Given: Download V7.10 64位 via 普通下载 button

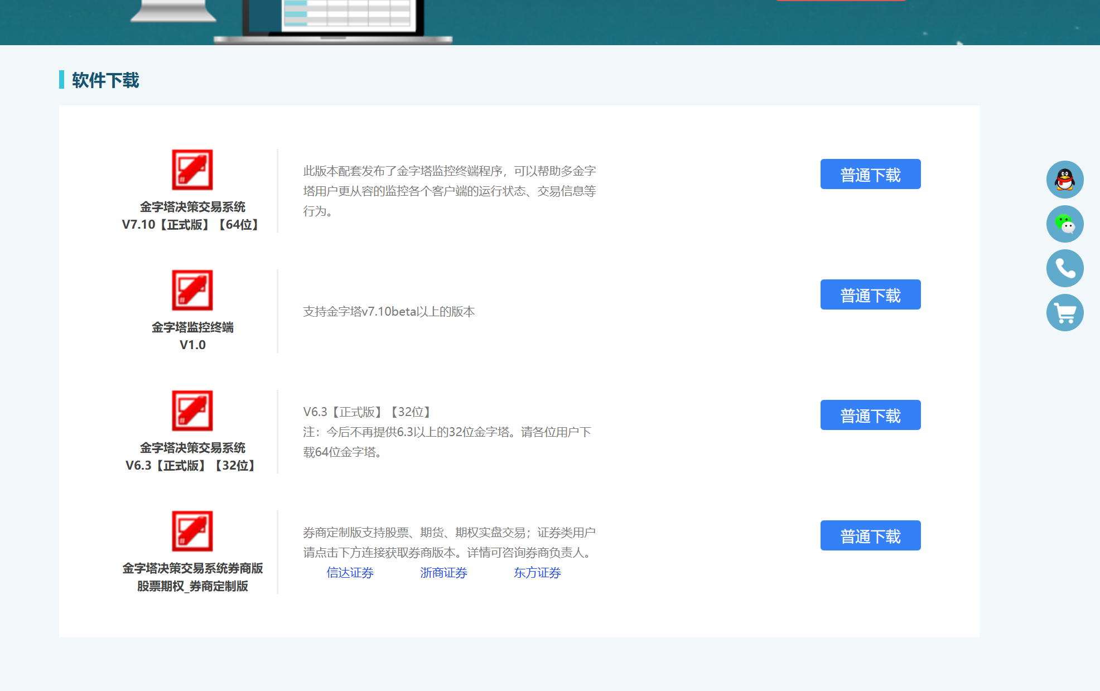Looking at the screenshot, I should click(x=870, y=174).
